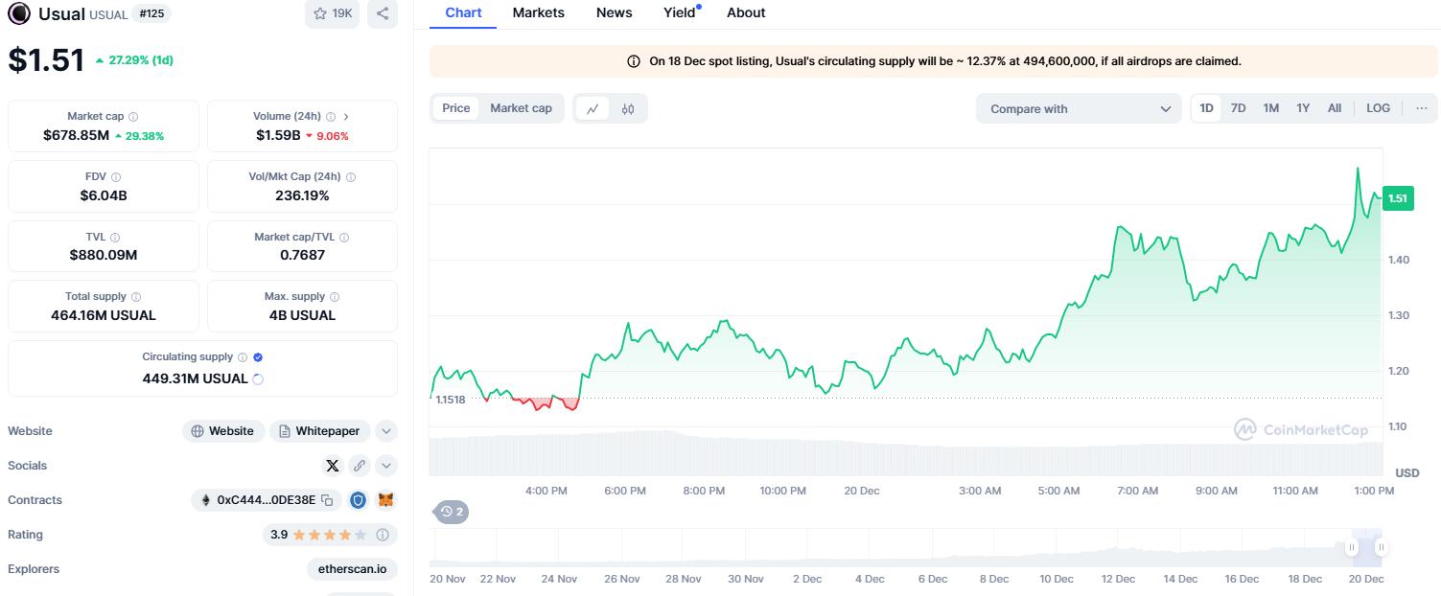Screen dimensions: 1441x596
Task: Set chart range to 1D
Action: coord(1207,108)
